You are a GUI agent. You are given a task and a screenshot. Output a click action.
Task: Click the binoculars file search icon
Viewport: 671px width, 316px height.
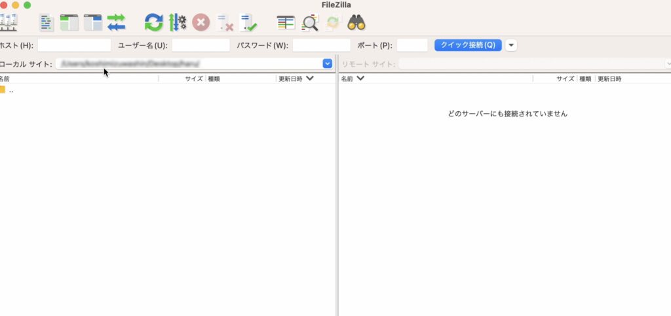tap(356, 23)
